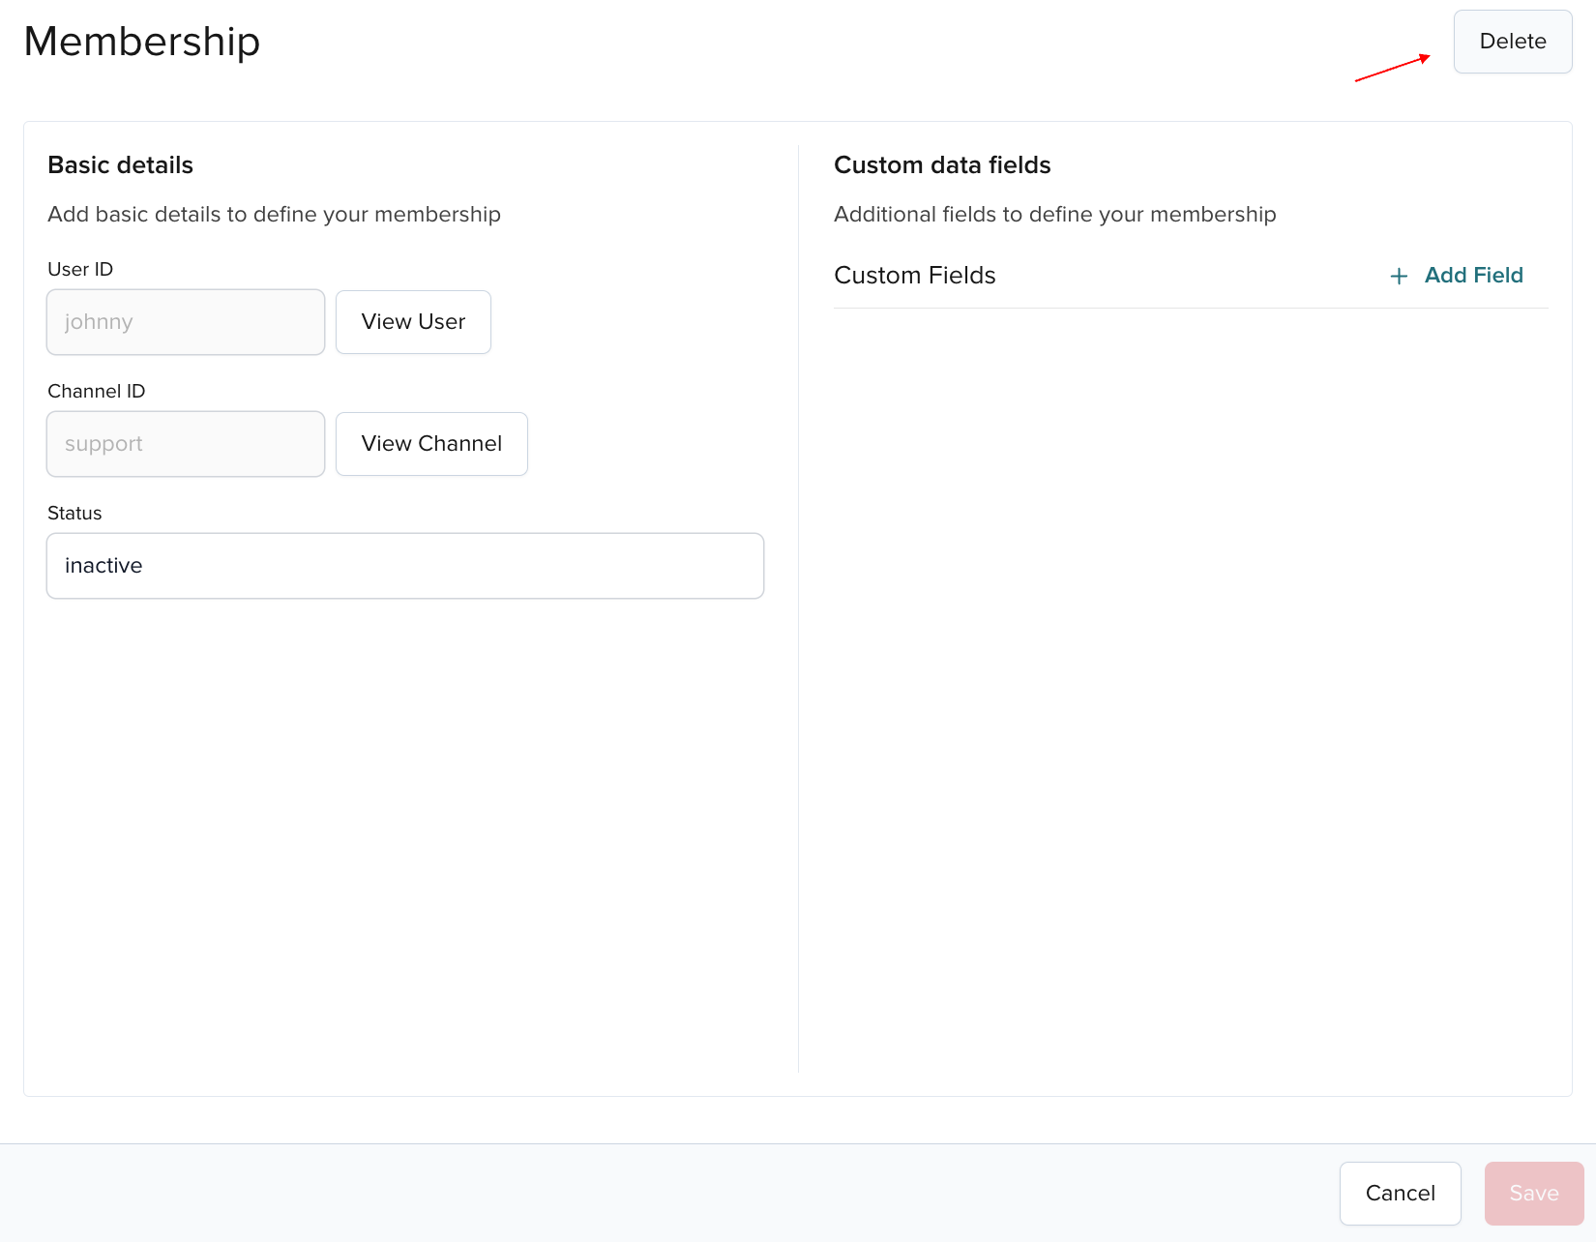The height and width of the screenshot is (1242, 1596).
Task: Click the Save button
Action: 1532,1193
